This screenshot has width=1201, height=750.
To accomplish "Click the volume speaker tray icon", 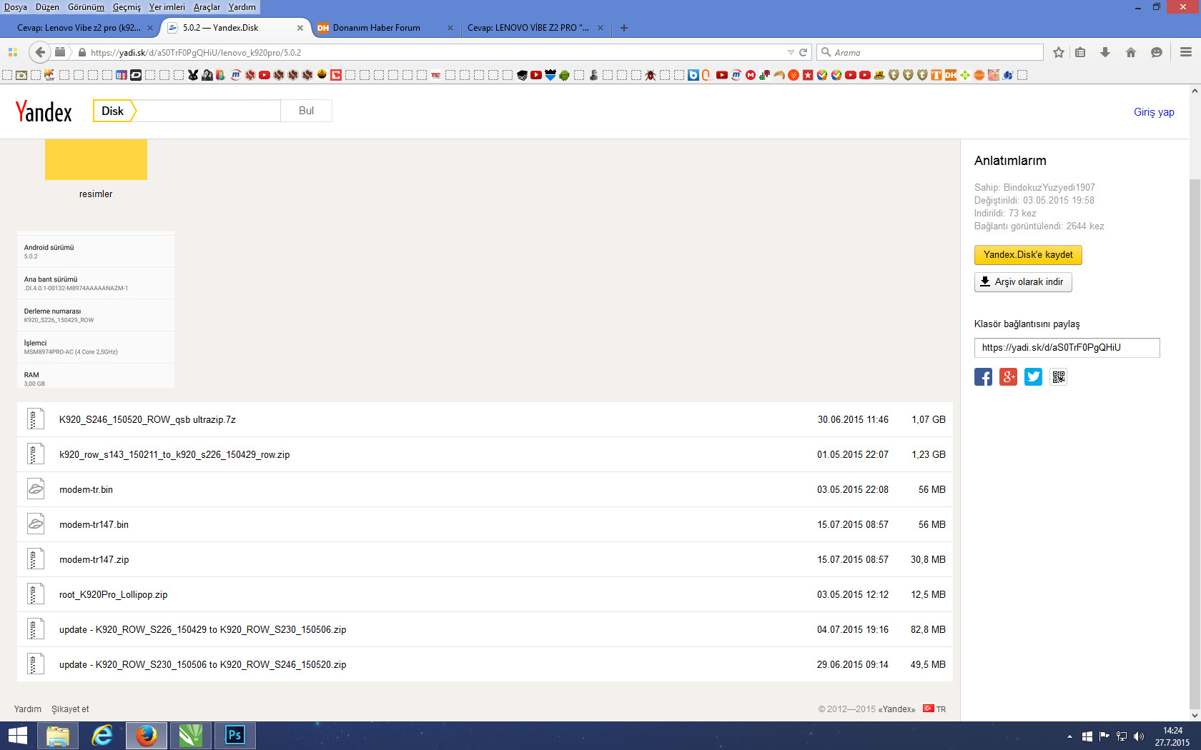I will pos(1139,736).
